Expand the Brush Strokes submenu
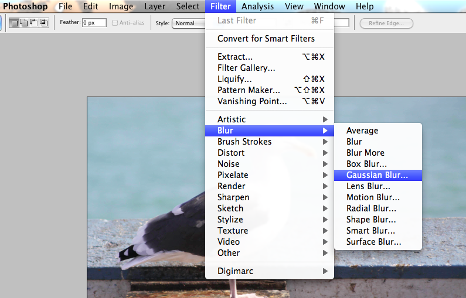This screenshot has height=298, width=466. (x=270, y=142)
